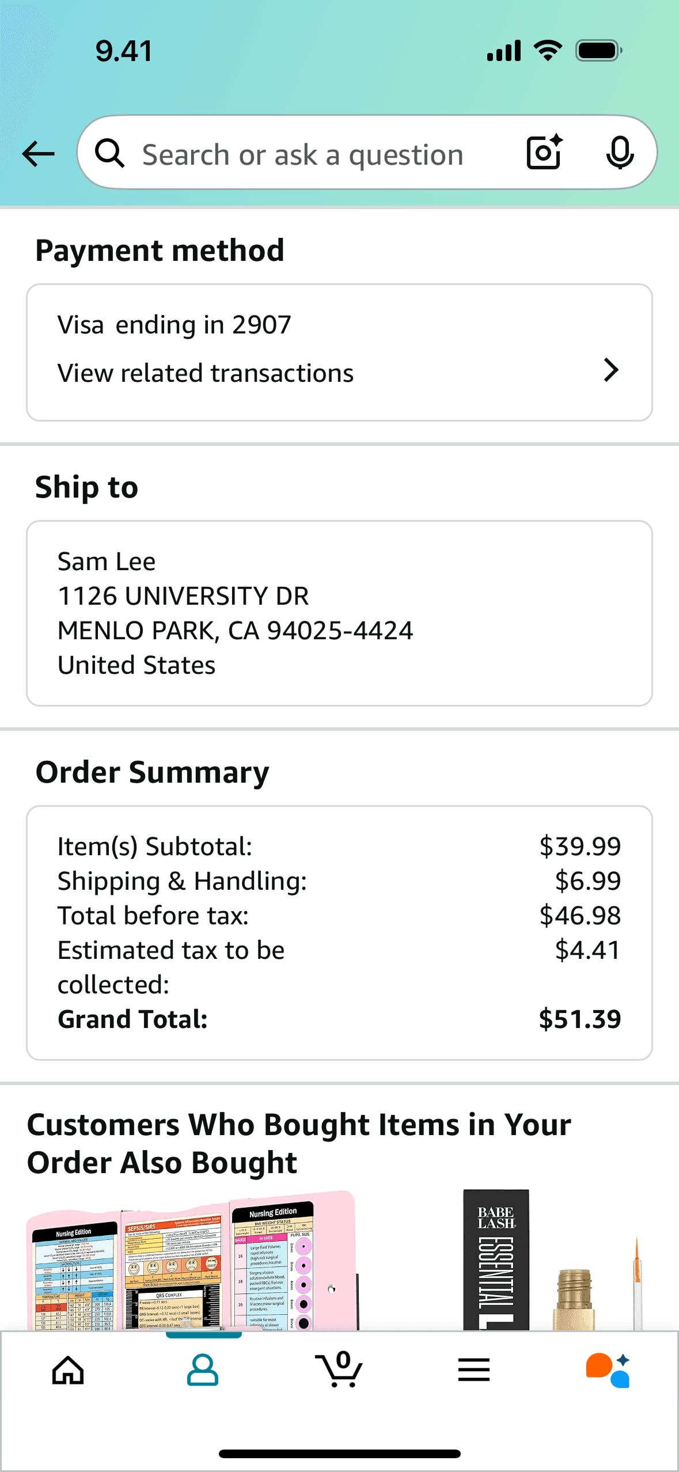Tap the search bar to ask a question
Viewport: 679px width, 1472px height.
[299, 153]
